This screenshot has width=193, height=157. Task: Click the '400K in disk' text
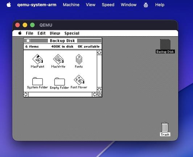click(62, 46)
